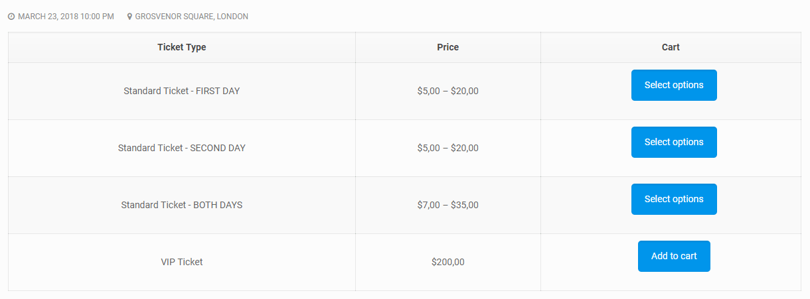The image size is (810, 299).
Task: Click the $7,00 – $35,00 price range
Action: point(447,205)
